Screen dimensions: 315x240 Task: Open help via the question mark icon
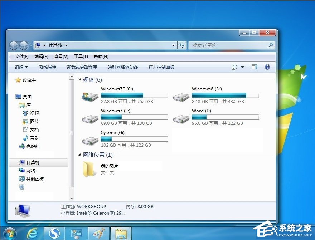[267, 67]
